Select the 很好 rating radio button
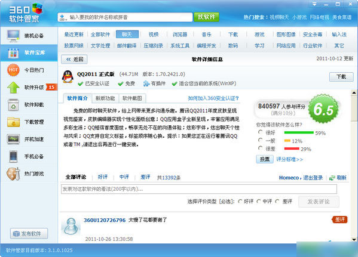 point(260,132)
